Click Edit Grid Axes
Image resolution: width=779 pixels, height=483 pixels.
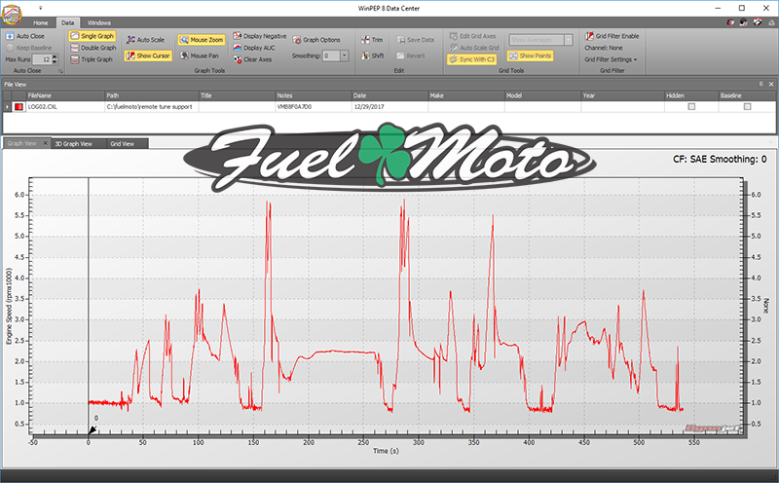[x=472, y=36]
